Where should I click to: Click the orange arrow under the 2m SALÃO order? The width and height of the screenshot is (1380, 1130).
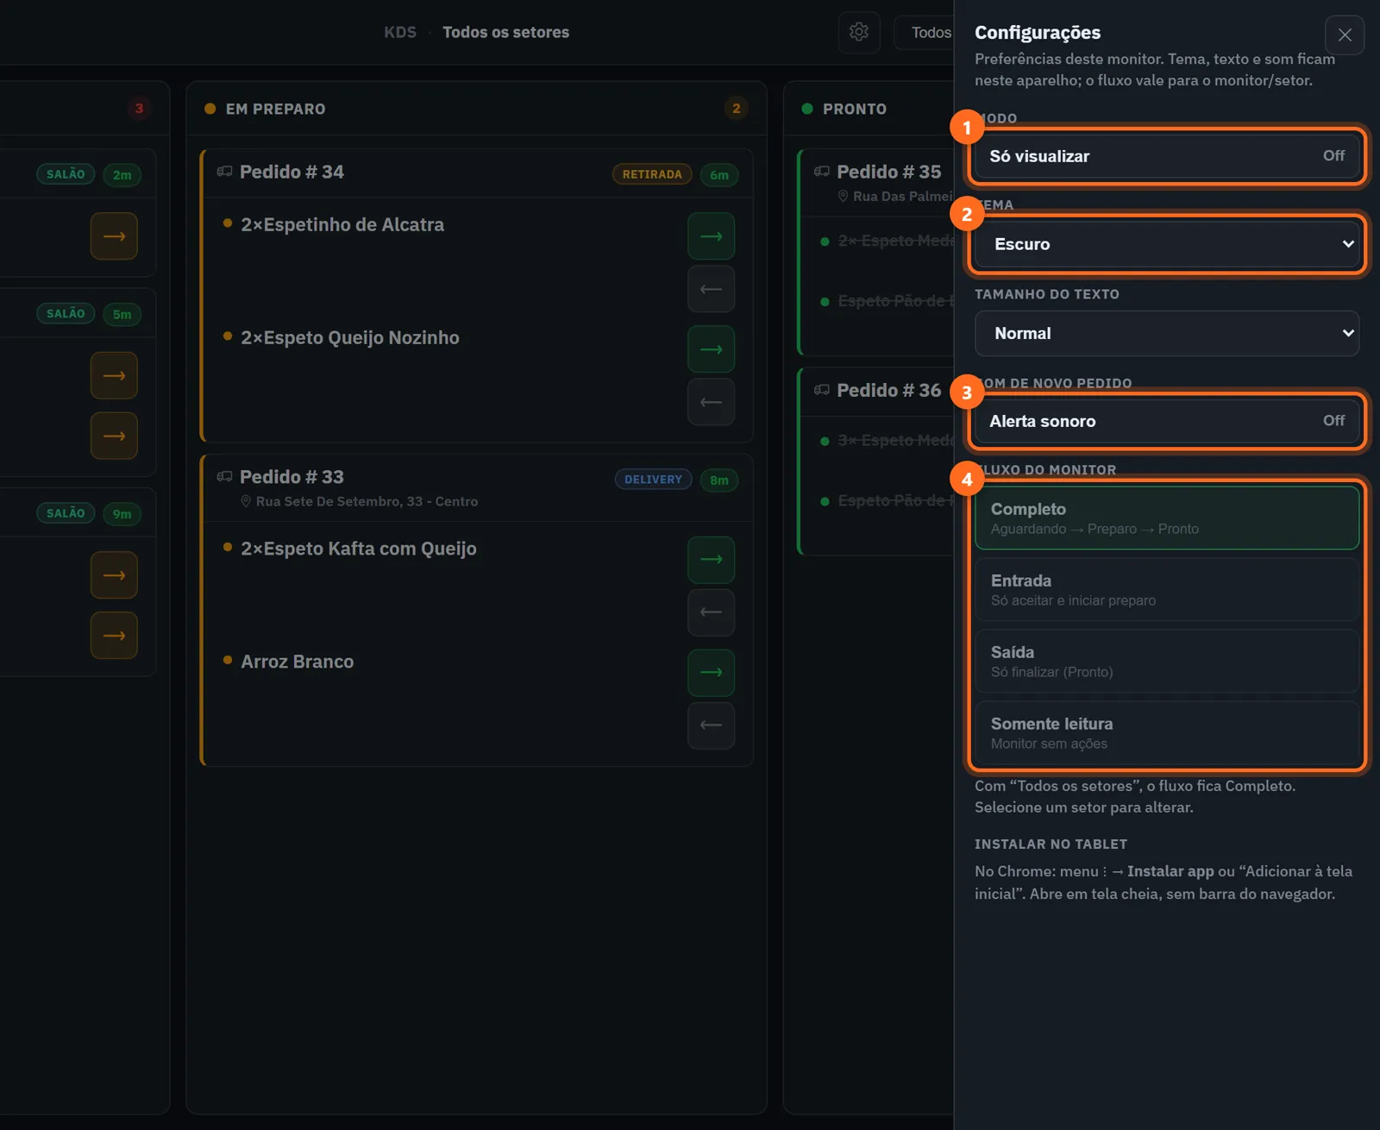pyautogui.click(x=115, y=236)
